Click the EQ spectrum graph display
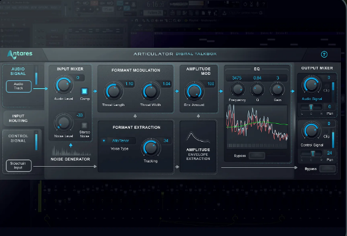The height and width of the screenshot is (236, 347). [257, 126]
